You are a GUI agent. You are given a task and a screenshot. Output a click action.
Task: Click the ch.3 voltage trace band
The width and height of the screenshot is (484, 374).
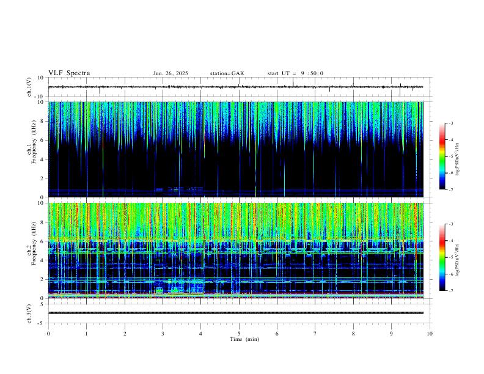tap(235, 313)
